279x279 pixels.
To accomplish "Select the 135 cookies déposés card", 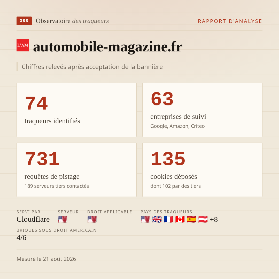I will tap(202, 170).
